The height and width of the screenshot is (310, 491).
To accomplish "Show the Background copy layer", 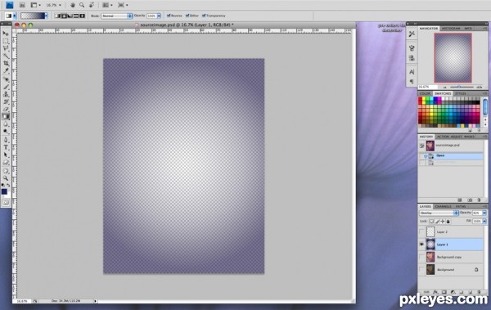I will point(421,257).
